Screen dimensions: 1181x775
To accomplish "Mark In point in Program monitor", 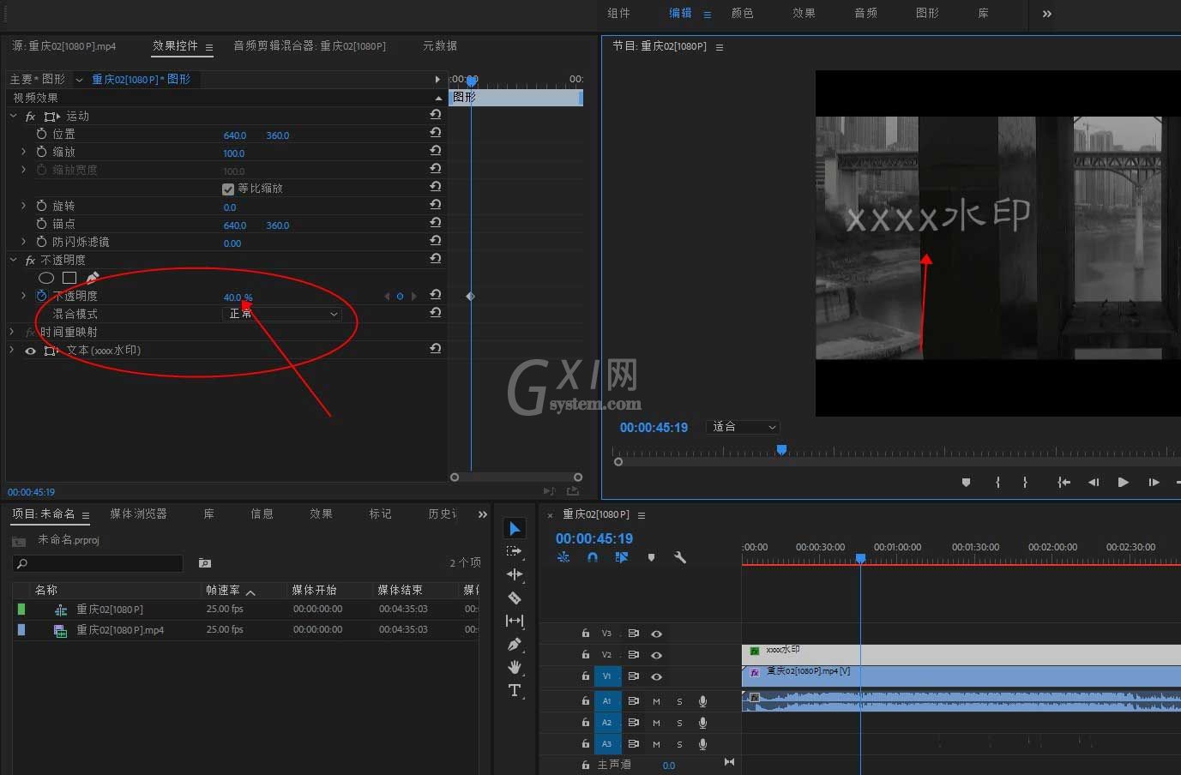I will coord(997,483).
